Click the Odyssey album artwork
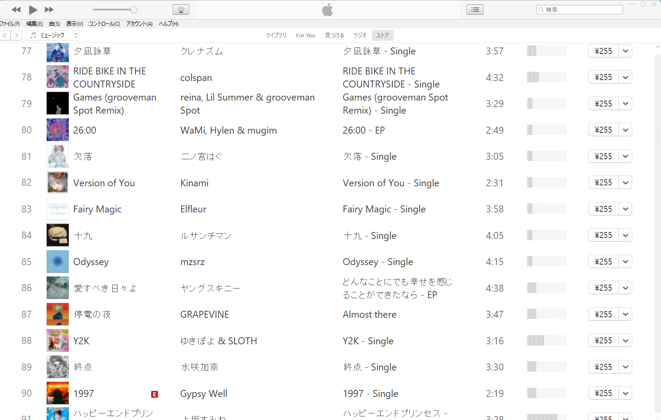This screenshot has width=661, height=420. click(57, 262)
